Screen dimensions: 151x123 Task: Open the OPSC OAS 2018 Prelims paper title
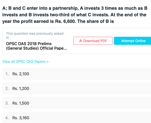(36, 46)
